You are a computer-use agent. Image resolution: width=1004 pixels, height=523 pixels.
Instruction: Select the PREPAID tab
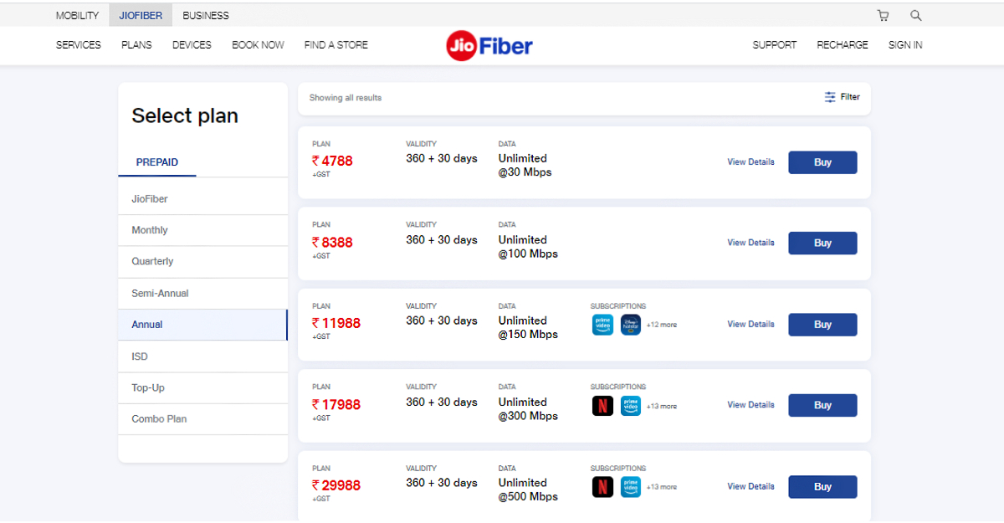[x=156, y=162]
